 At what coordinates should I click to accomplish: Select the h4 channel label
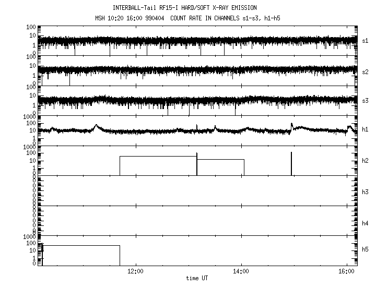(x=365, y=223)
